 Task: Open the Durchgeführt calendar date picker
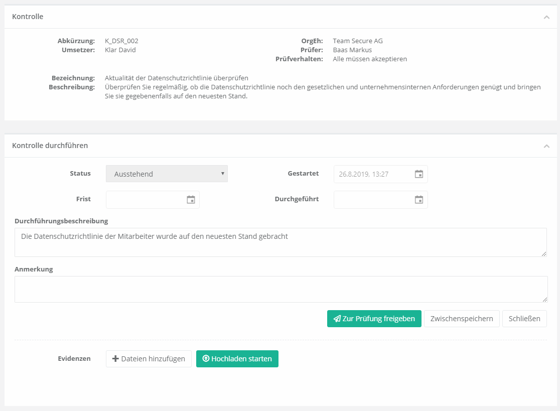click(x=418, y=199)
